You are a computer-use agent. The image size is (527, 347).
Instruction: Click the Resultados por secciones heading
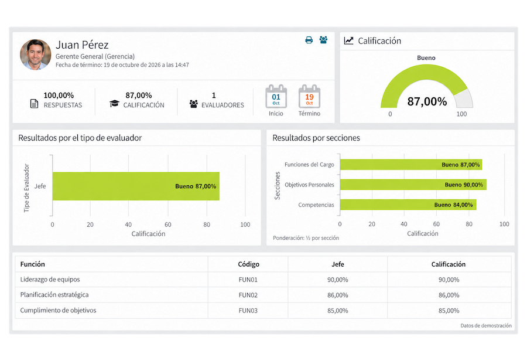(316, 138)
